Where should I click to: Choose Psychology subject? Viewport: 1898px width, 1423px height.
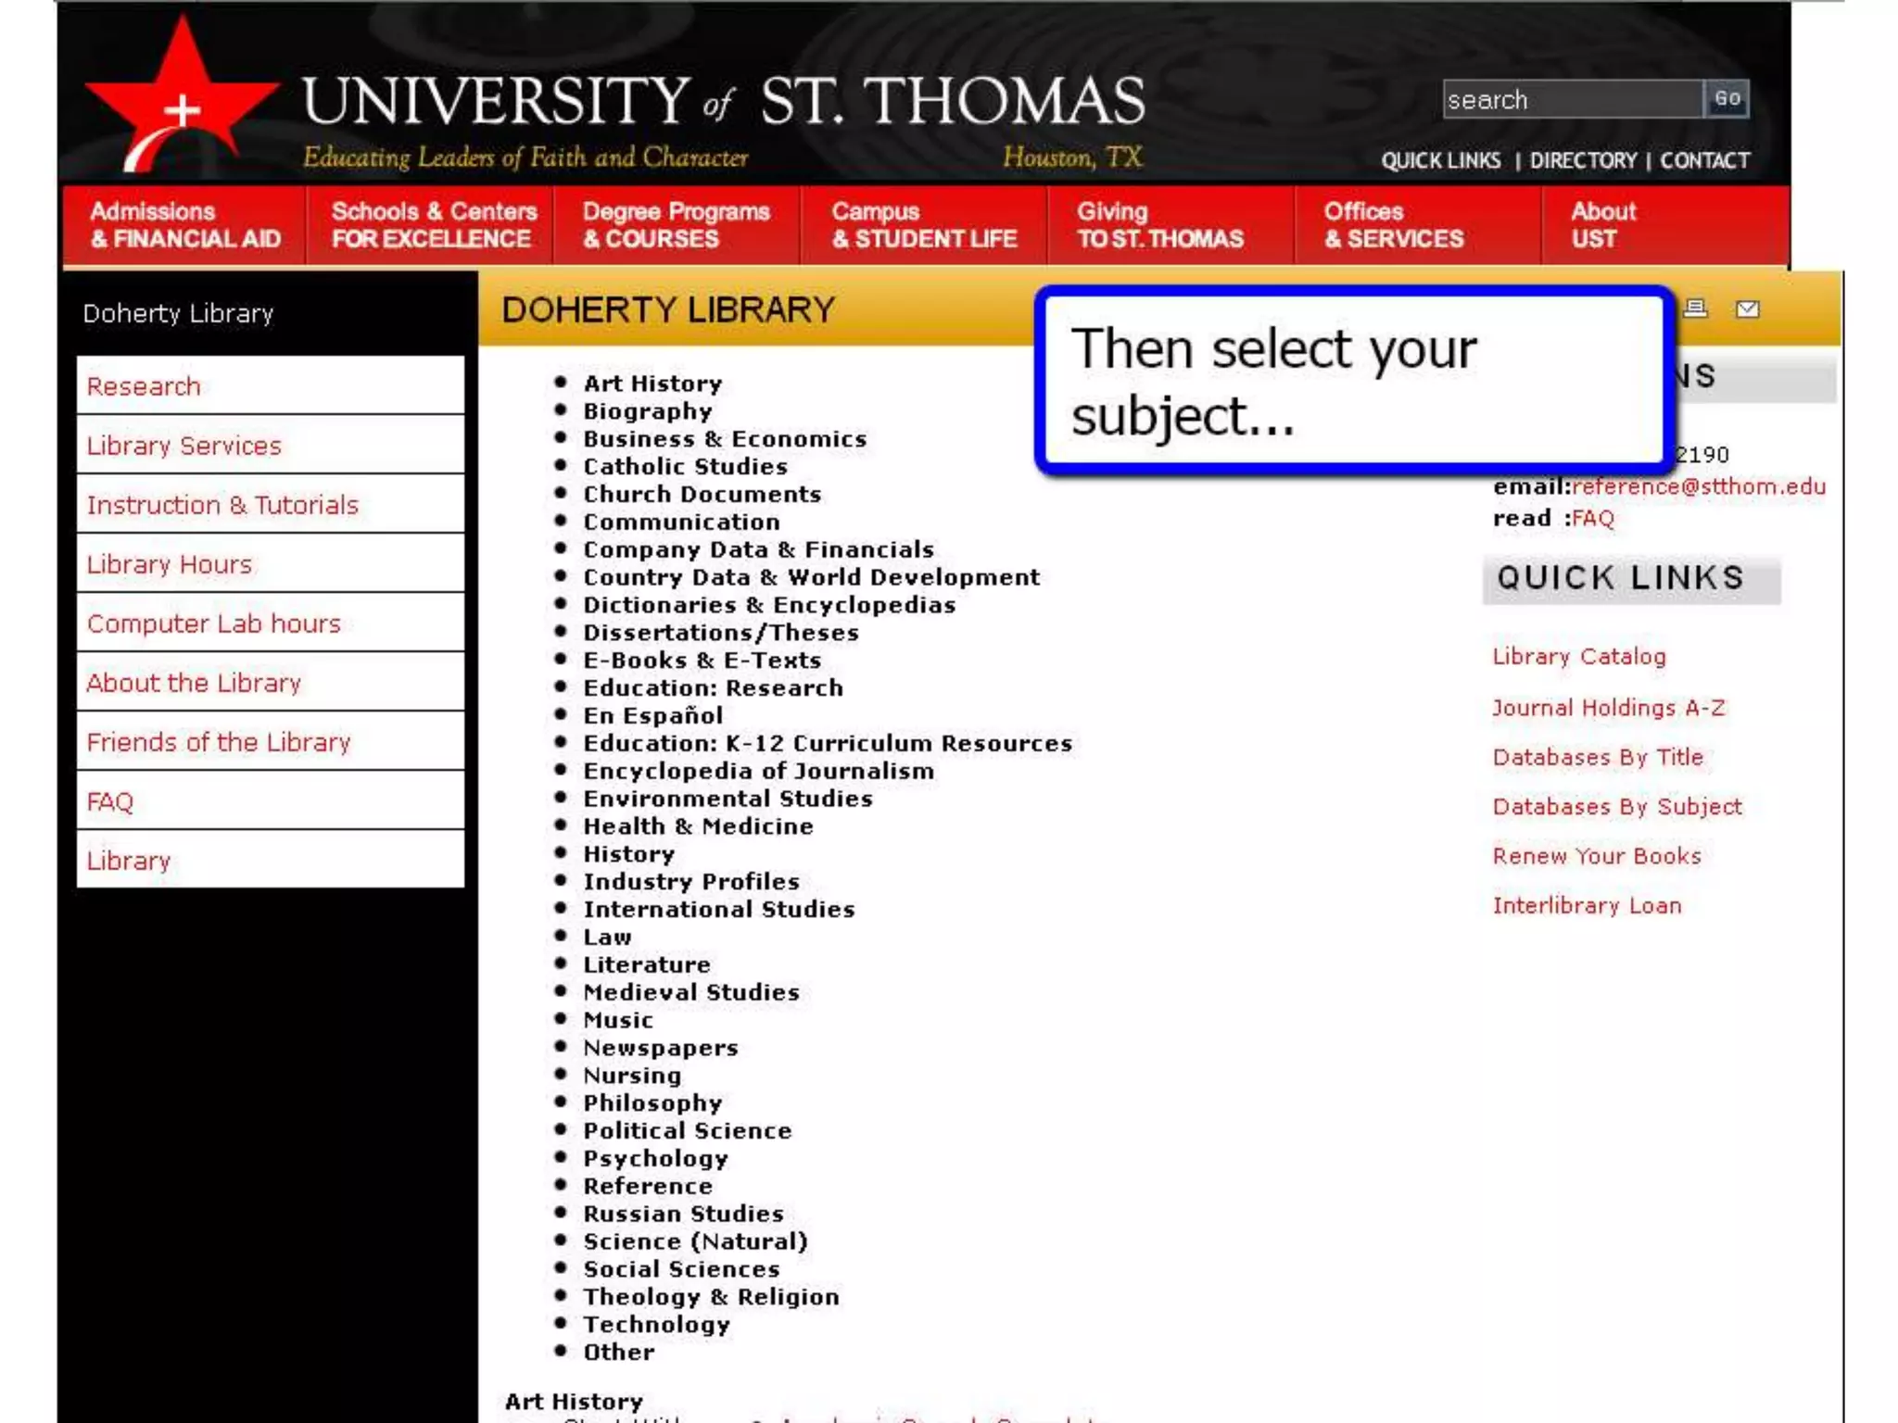(x=655, y=1159)
